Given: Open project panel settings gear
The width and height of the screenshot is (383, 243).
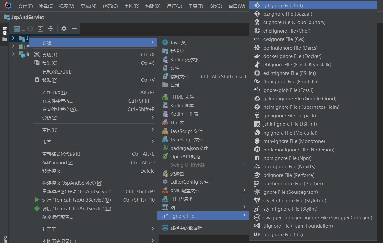Looking at the screenshot, I should (64, 29).
